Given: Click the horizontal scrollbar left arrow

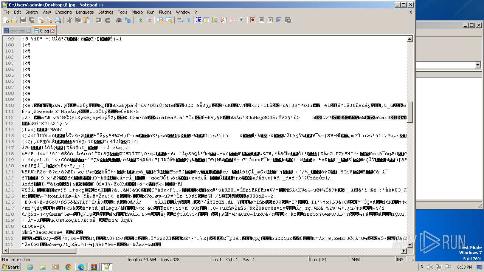Looking at the screenshot, I should [x=5, y=251].
